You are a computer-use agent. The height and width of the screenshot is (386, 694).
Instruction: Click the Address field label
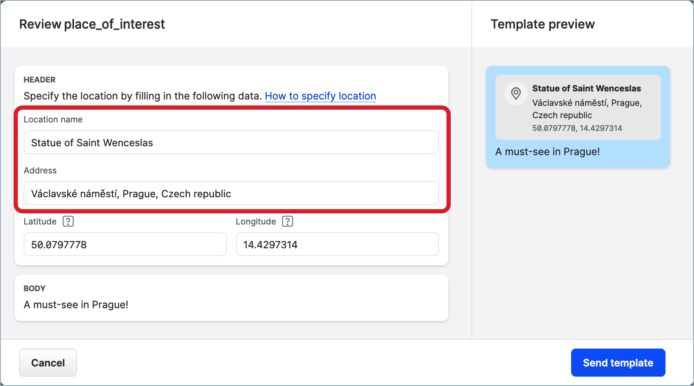click(40, 170)
